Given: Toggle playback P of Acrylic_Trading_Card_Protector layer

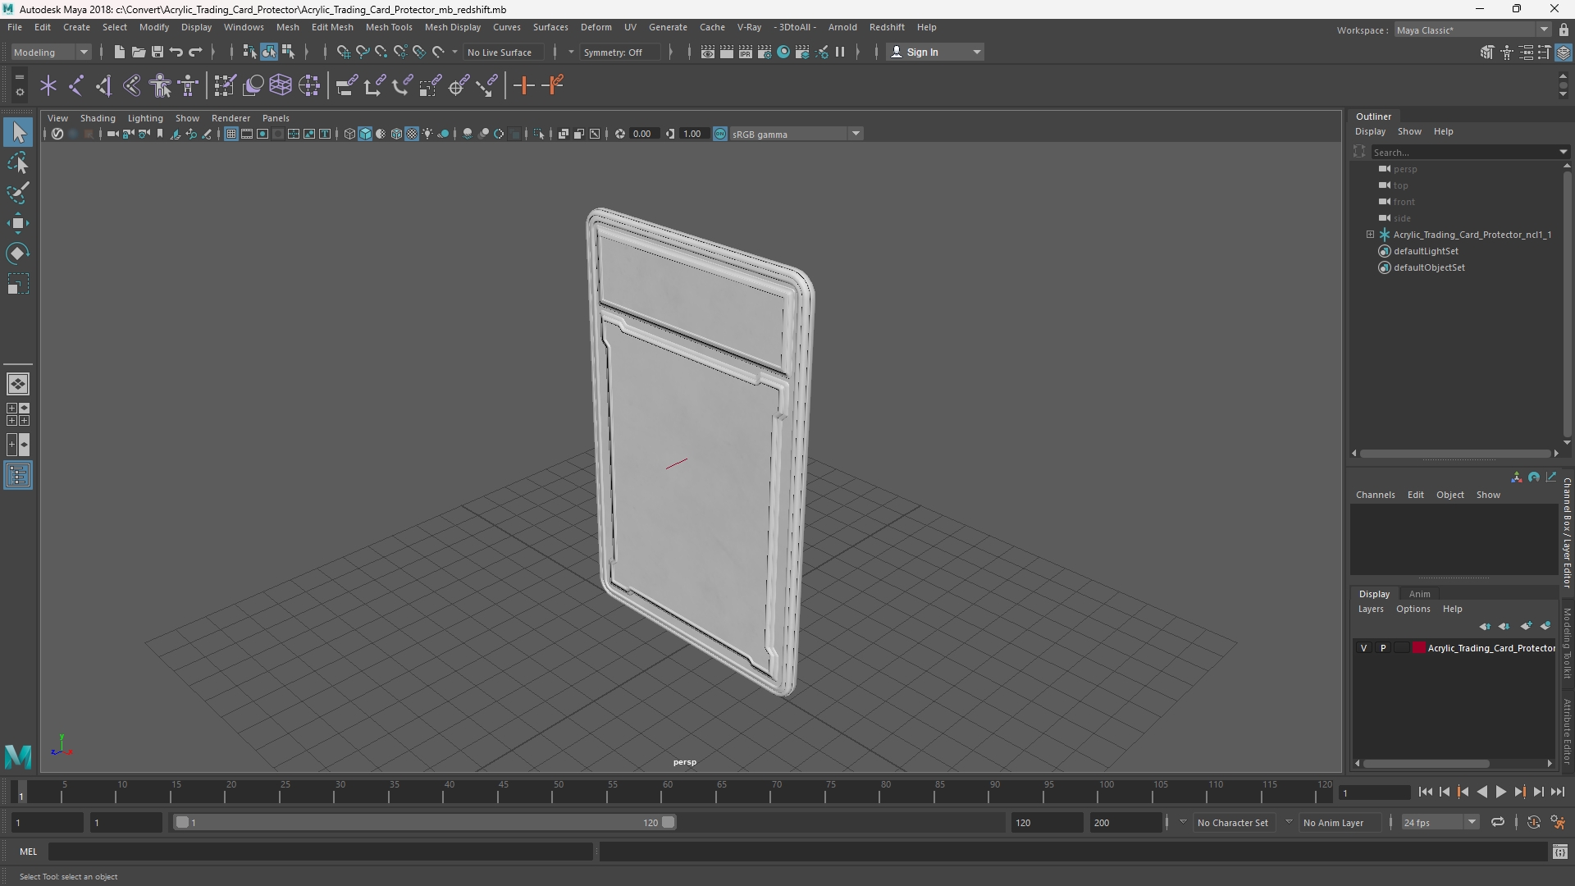Looking at the screenshot, I should 1383,648.
